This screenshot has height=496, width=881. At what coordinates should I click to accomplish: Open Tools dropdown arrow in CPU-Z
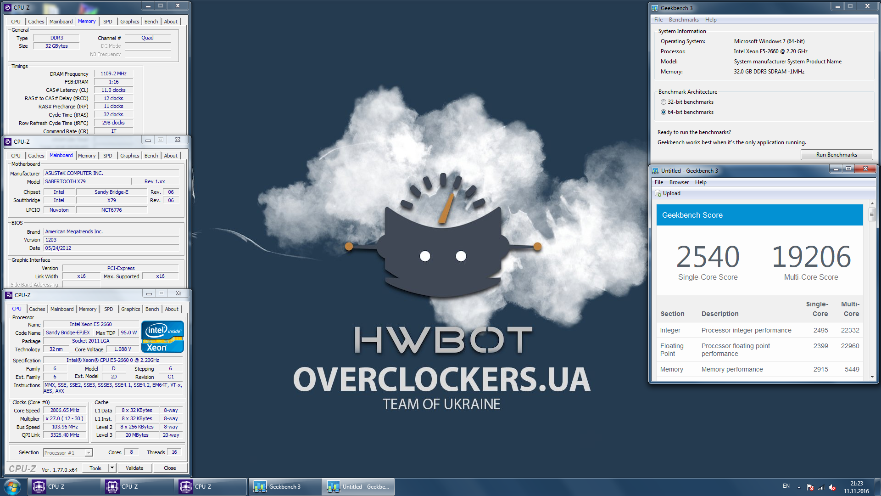tap(112, 468)
